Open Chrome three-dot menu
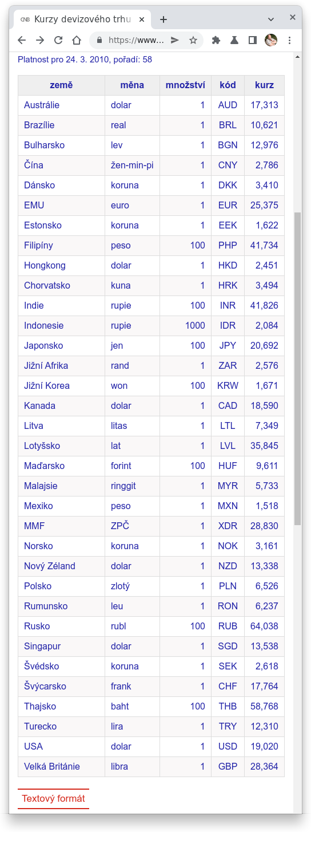This screenshot has width=311, height=859. click(x=289, y=40)
